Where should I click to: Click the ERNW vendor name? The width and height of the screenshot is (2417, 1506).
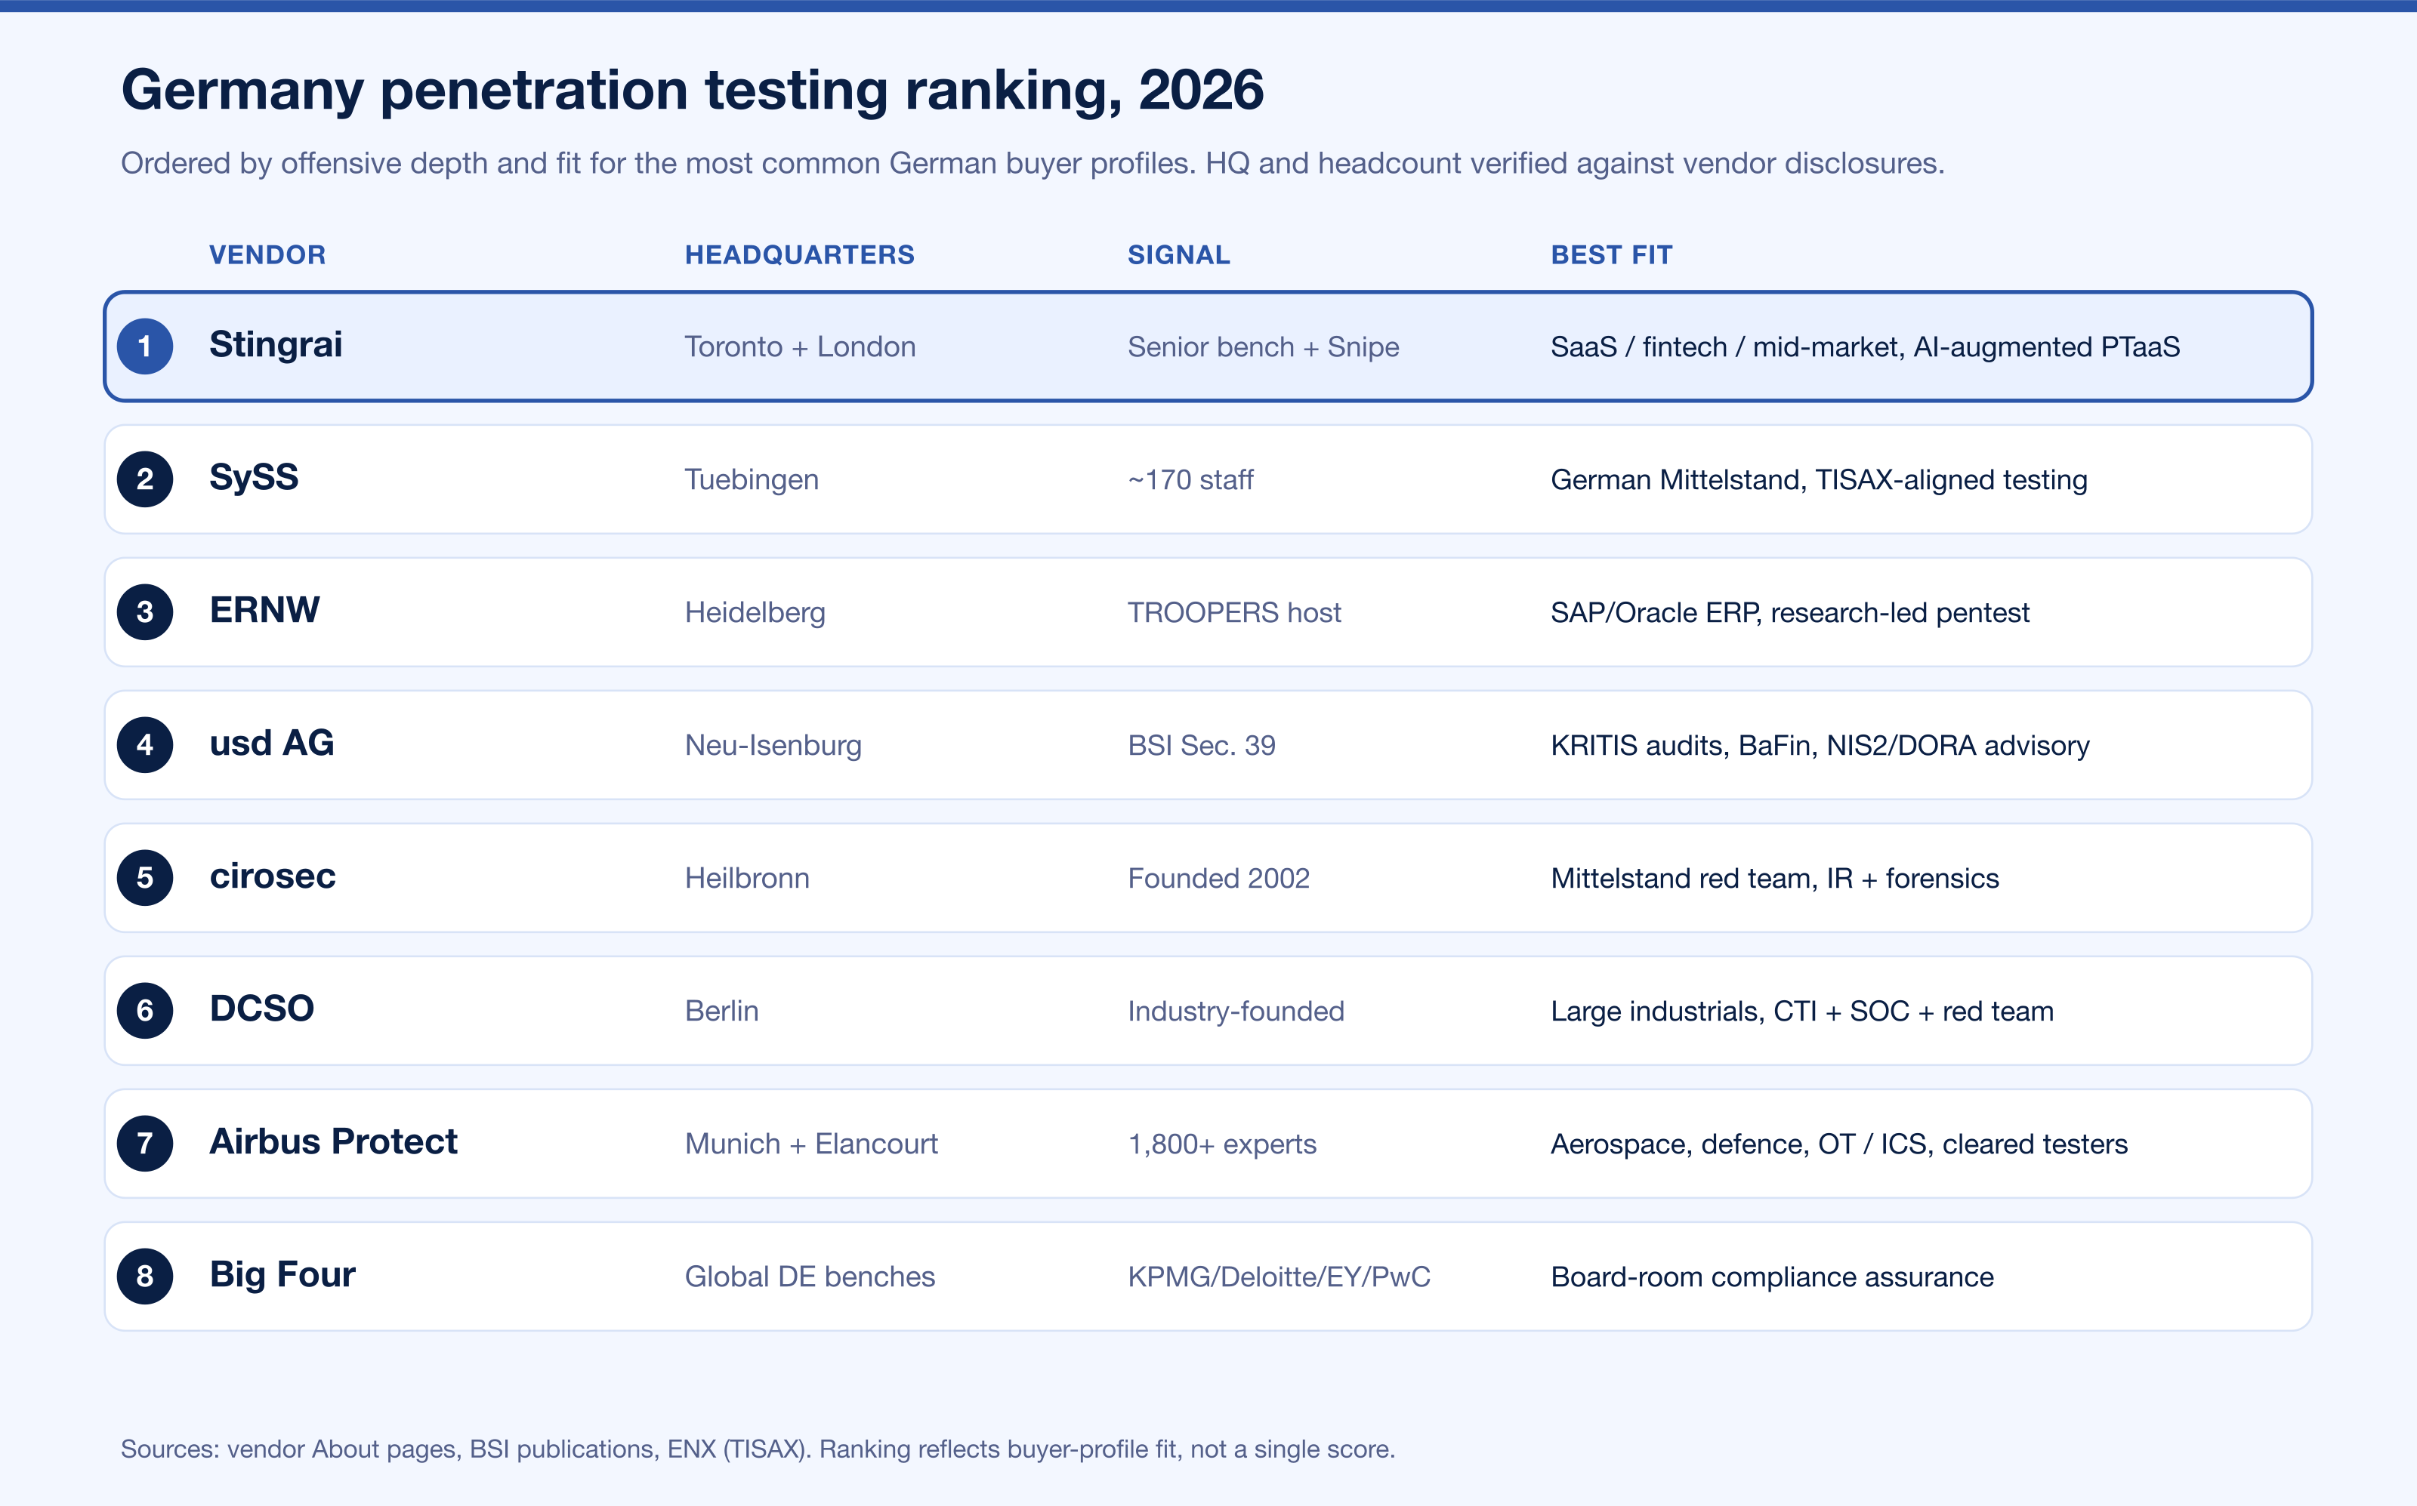click(264, 610)
